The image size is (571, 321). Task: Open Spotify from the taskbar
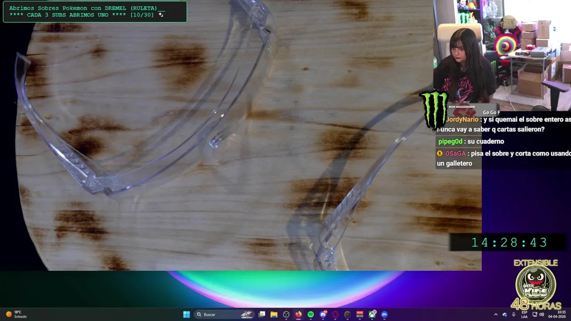[310, 314]
